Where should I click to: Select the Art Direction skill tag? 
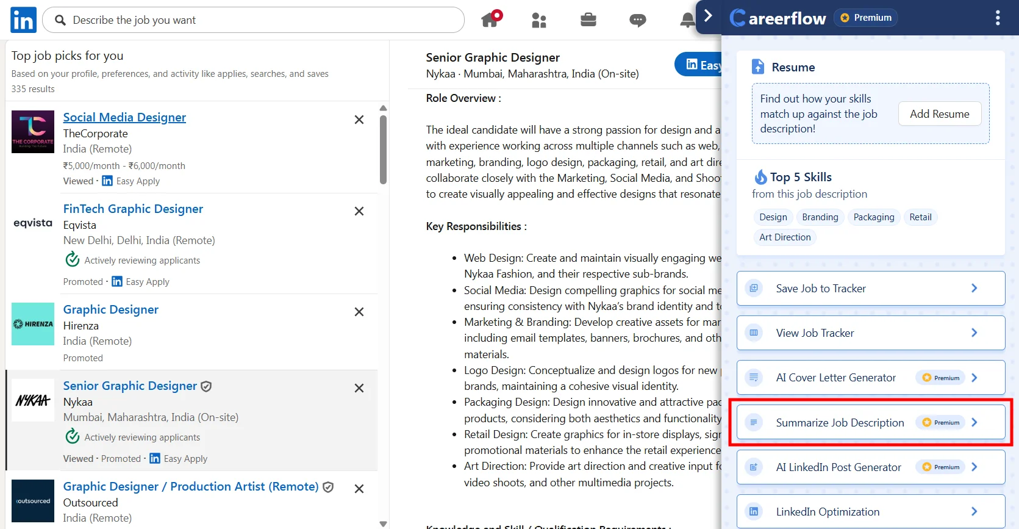[785, 237]
